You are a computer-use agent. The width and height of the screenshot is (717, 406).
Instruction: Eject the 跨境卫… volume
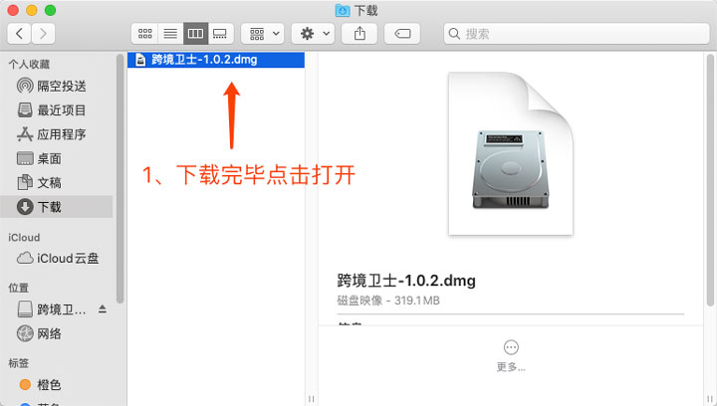click(x=103, y=309)
